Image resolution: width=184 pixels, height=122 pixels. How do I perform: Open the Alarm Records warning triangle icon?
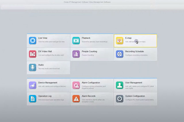(76, 99)
